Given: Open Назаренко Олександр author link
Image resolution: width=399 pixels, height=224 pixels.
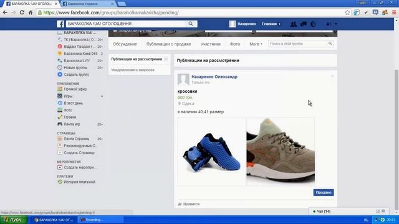Looking at the screenshot, I should coord(214,77).
